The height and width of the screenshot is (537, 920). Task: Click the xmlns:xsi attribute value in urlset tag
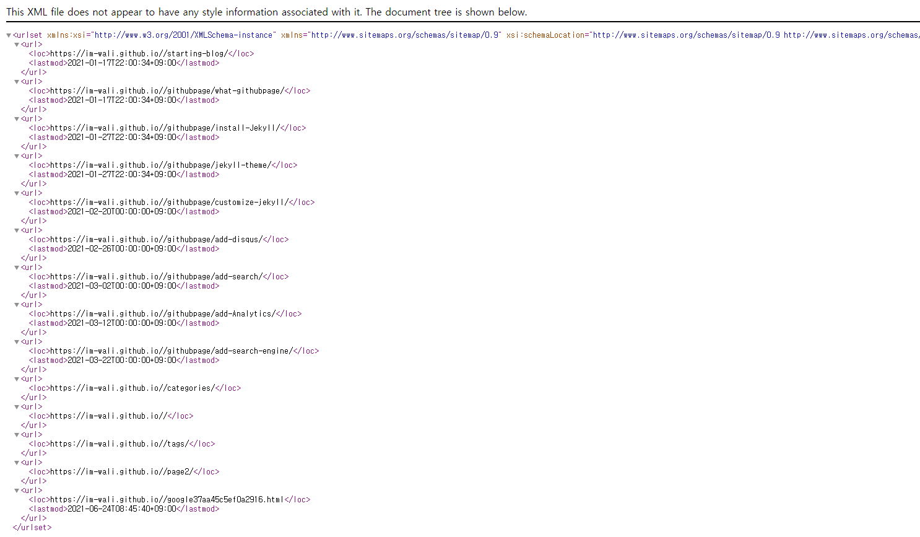[x=183, y=35]
